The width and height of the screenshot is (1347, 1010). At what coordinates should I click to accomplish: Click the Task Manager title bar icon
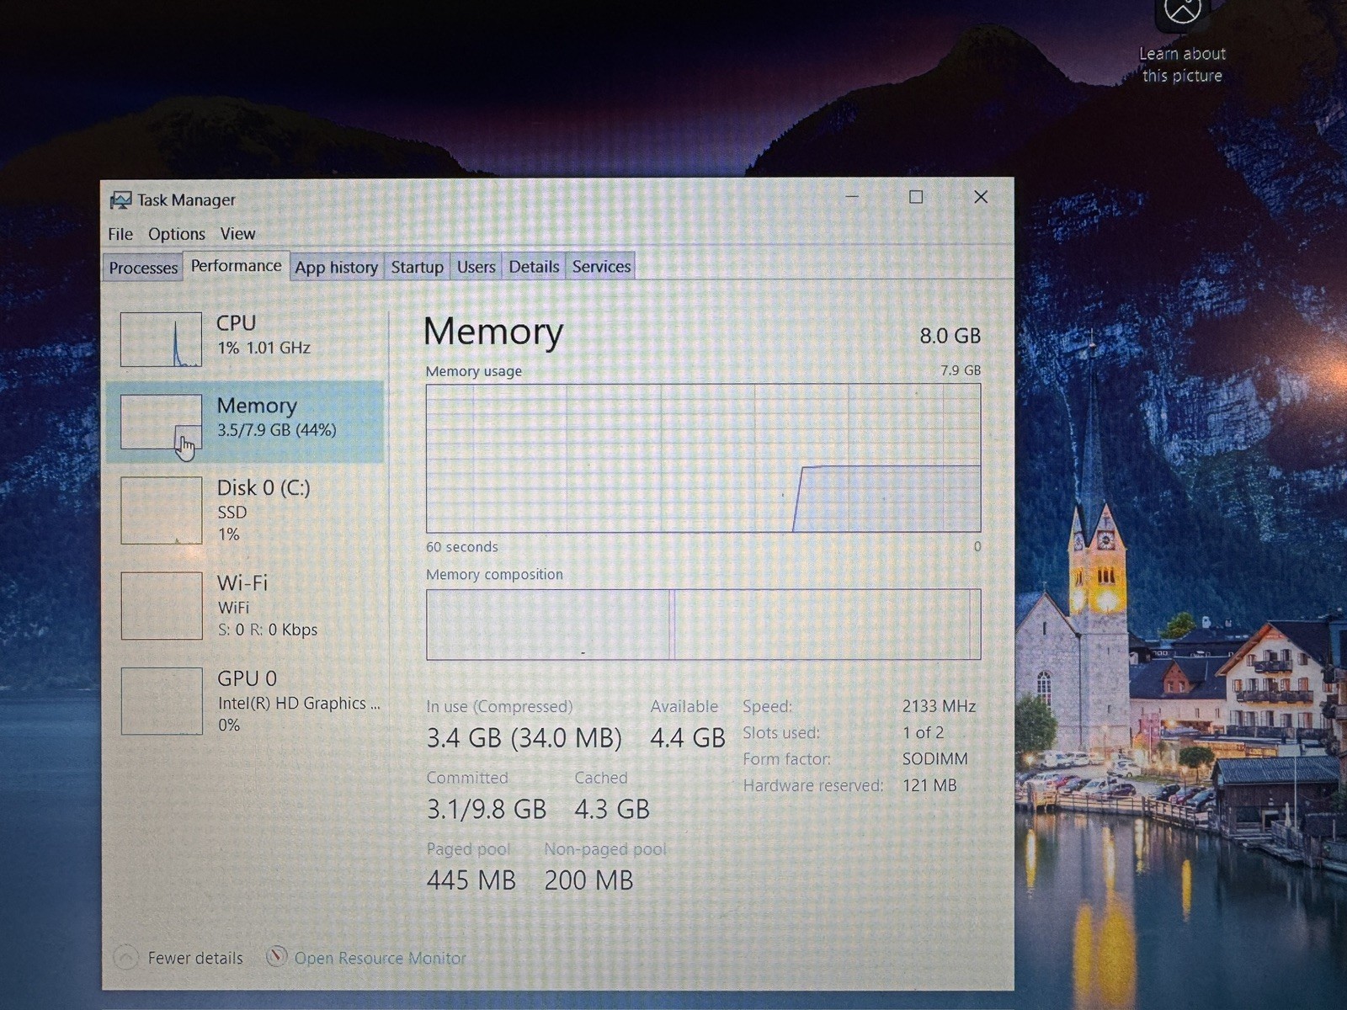(x=120, y=200)
